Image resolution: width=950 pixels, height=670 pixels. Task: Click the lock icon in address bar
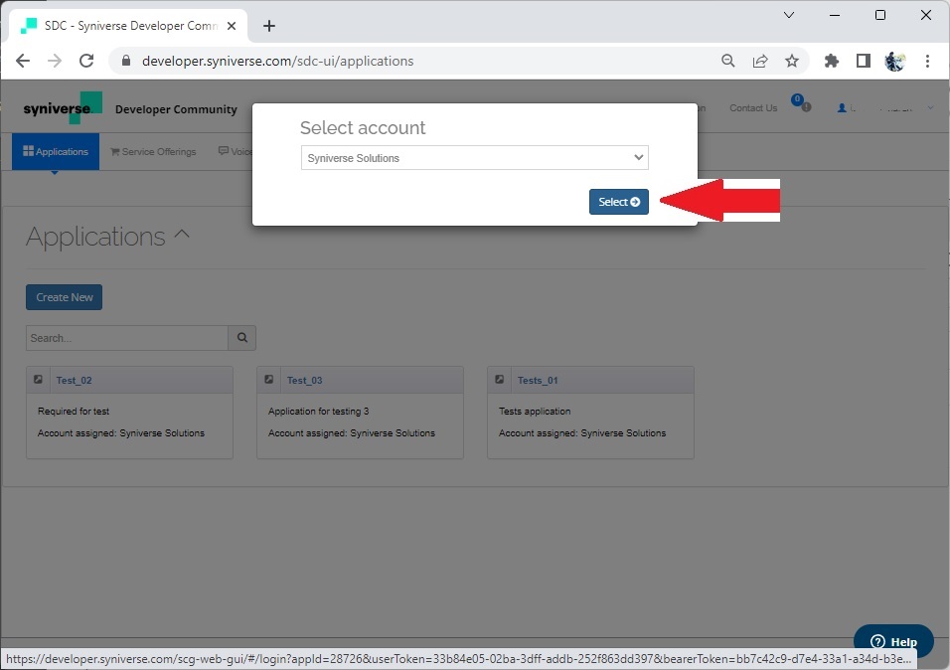coord(126,61)
